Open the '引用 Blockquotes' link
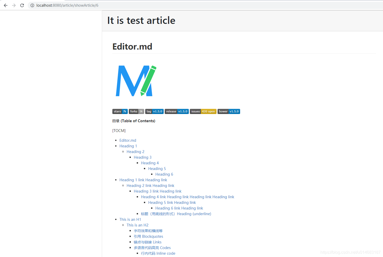 pos(148,236)
